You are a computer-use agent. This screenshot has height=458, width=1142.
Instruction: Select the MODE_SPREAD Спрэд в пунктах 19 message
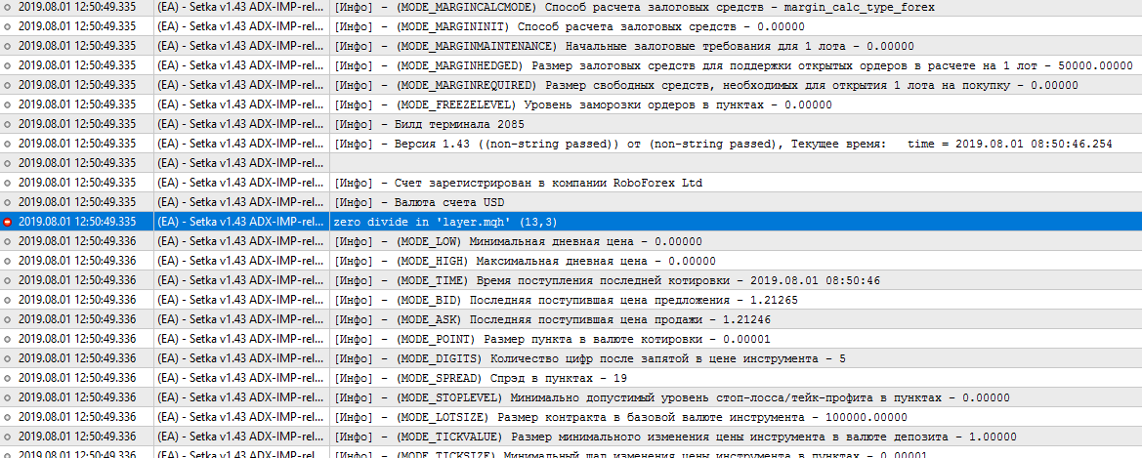[x=481, y=379]
